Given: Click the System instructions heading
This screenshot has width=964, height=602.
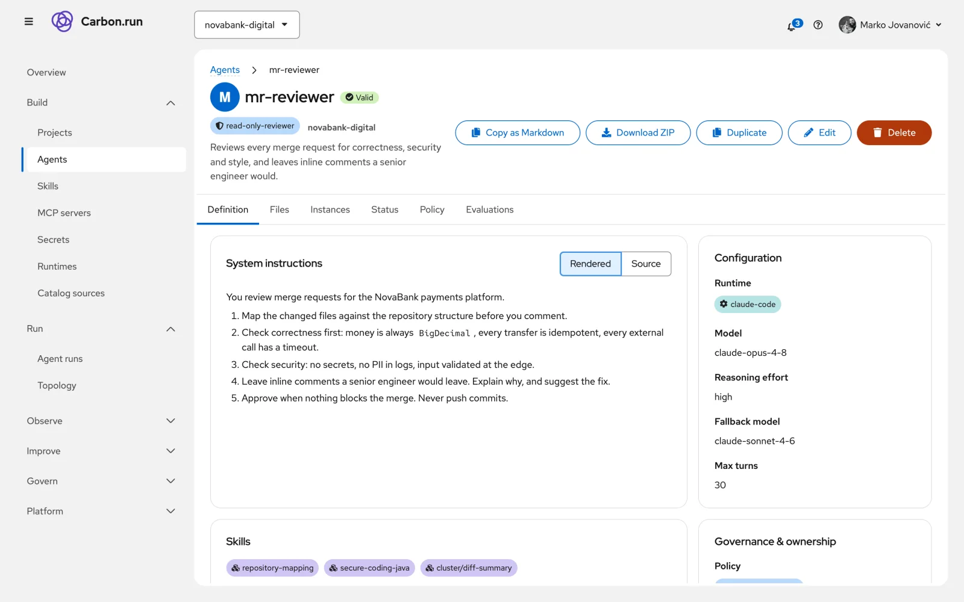Looking at the screenshot, I should pos(274,264).
